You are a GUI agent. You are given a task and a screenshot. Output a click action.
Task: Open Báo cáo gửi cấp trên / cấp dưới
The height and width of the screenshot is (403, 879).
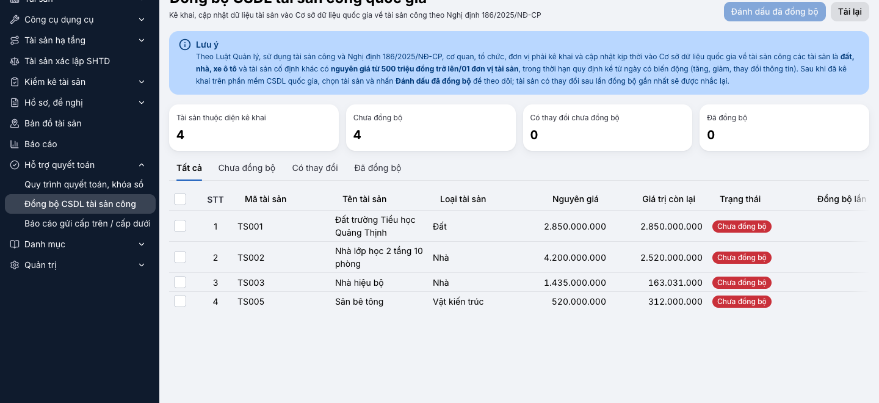point(87,223)
